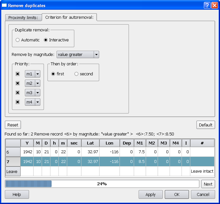
Task: Close the Remove duplicates dialog
Action: tap(215, 5)
